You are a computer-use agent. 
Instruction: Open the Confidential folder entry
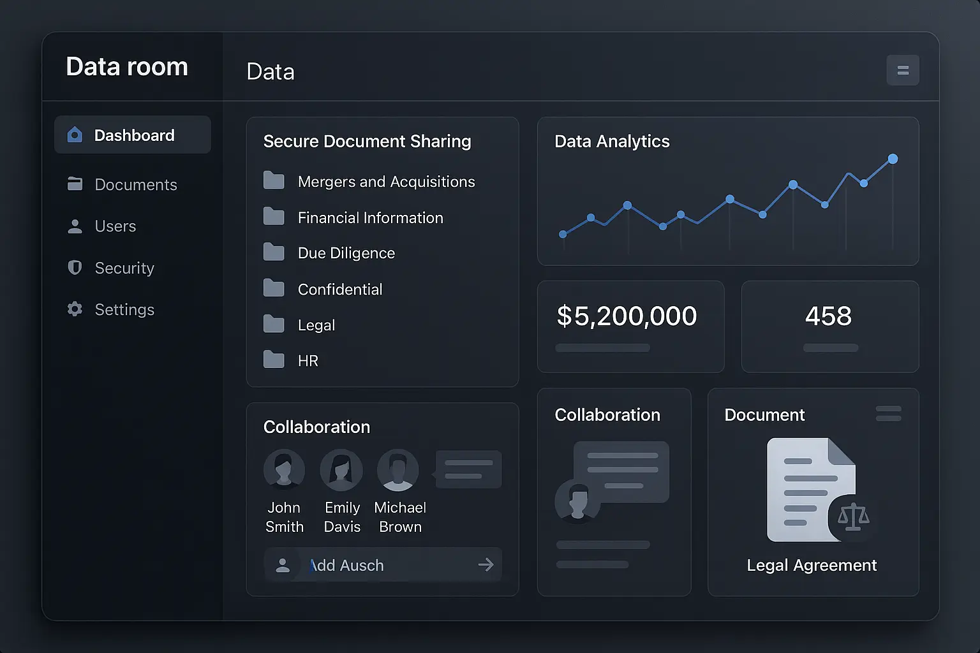(339, 289)
